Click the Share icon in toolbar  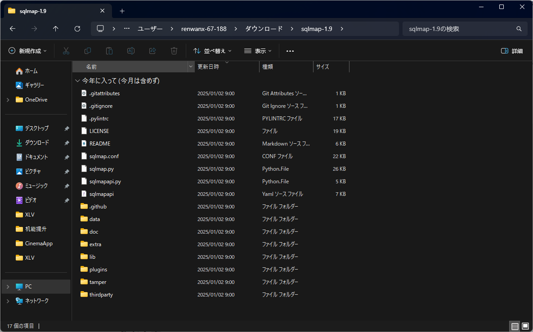coord(152,51)
